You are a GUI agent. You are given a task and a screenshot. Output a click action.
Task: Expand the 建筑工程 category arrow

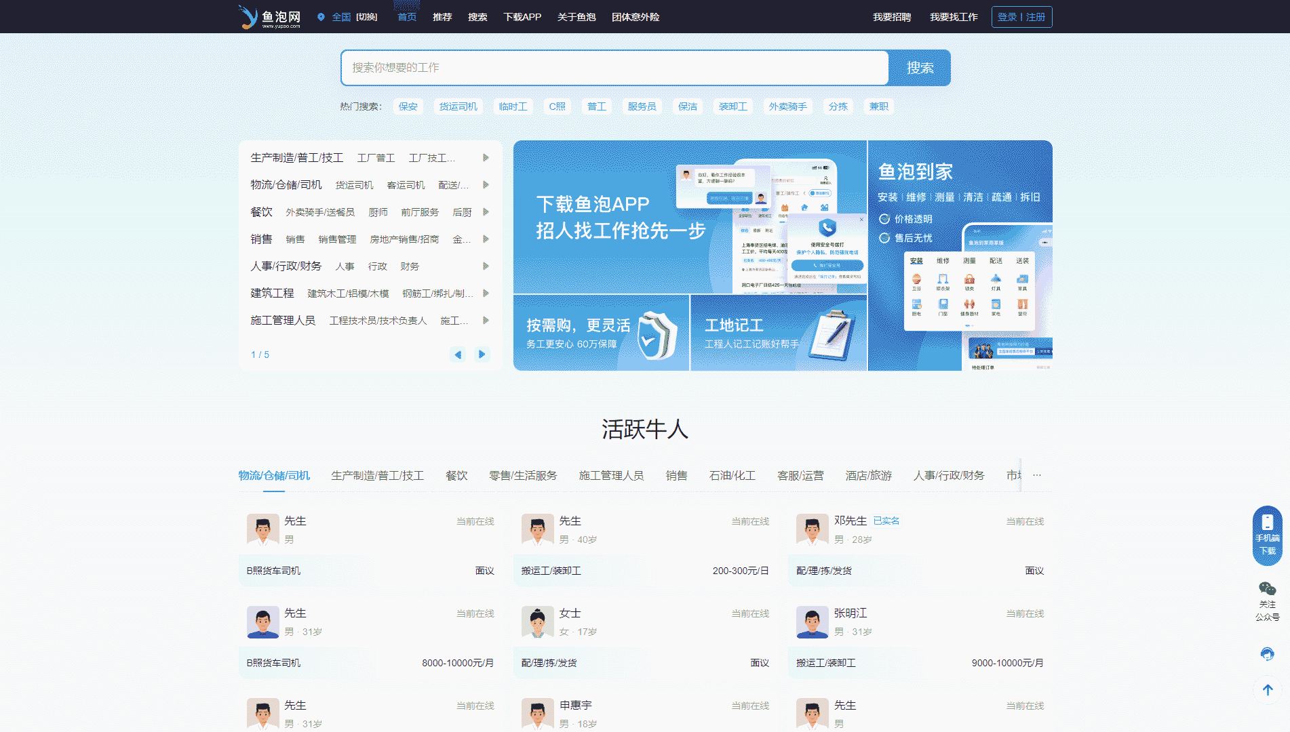[x=486, y=293]
